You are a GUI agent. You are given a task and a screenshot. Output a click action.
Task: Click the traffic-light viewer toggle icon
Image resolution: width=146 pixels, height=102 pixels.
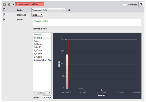click(x=9, y=4)
